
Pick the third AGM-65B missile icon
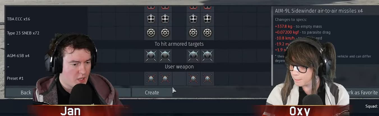[193, 56]
